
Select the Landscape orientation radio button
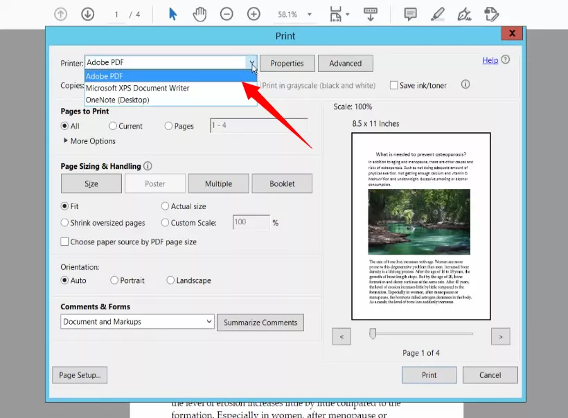(170, 280)
